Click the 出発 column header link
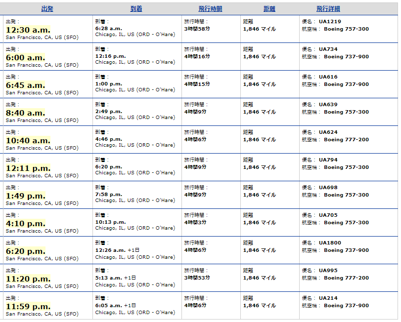Screen dimensions: 401x322 [47, 9]
